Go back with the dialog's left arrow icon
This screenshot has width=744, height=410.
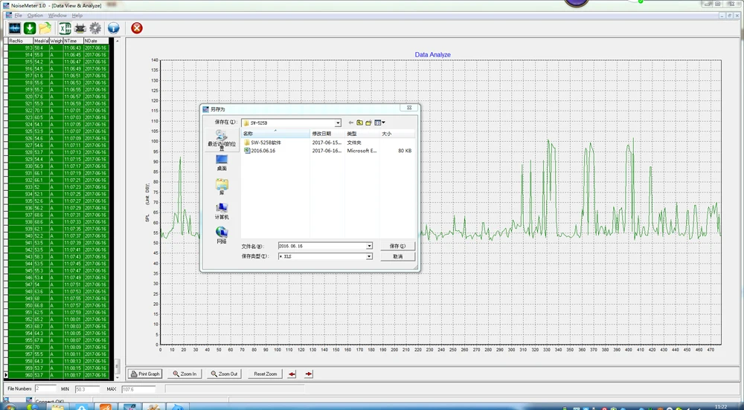pos(351,123)
